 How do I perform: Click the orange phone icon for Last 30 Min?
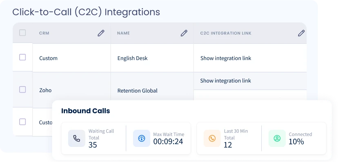pyautogui.click(x=212, y=138)
